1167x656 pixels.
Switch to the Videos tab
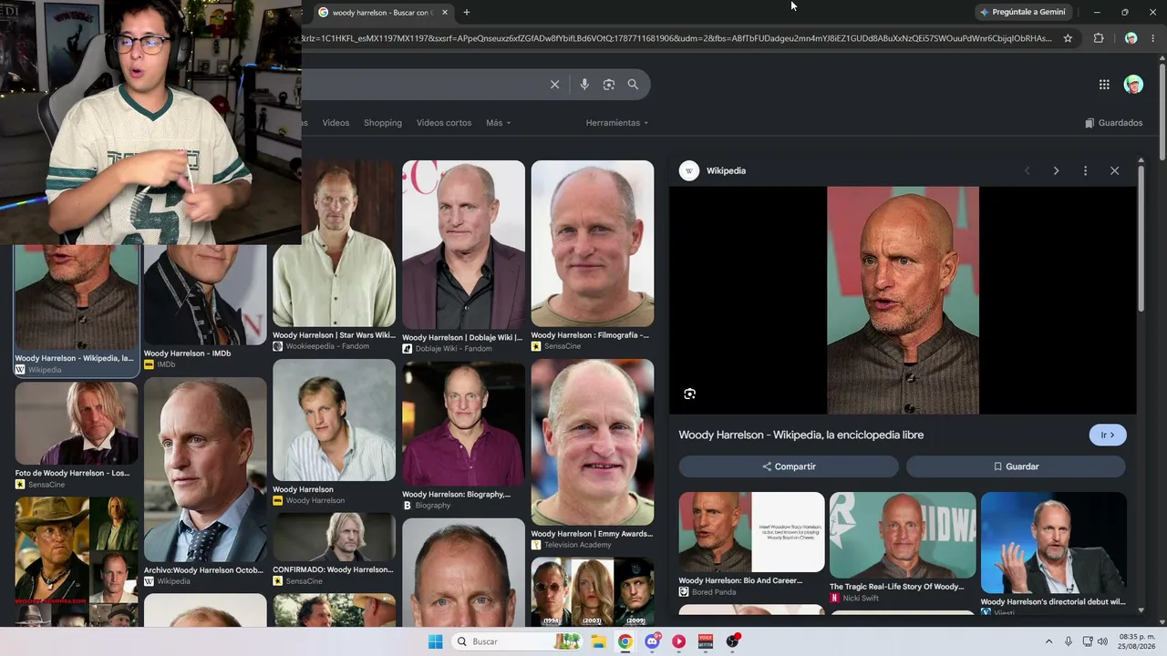click(x=336, y=123)
